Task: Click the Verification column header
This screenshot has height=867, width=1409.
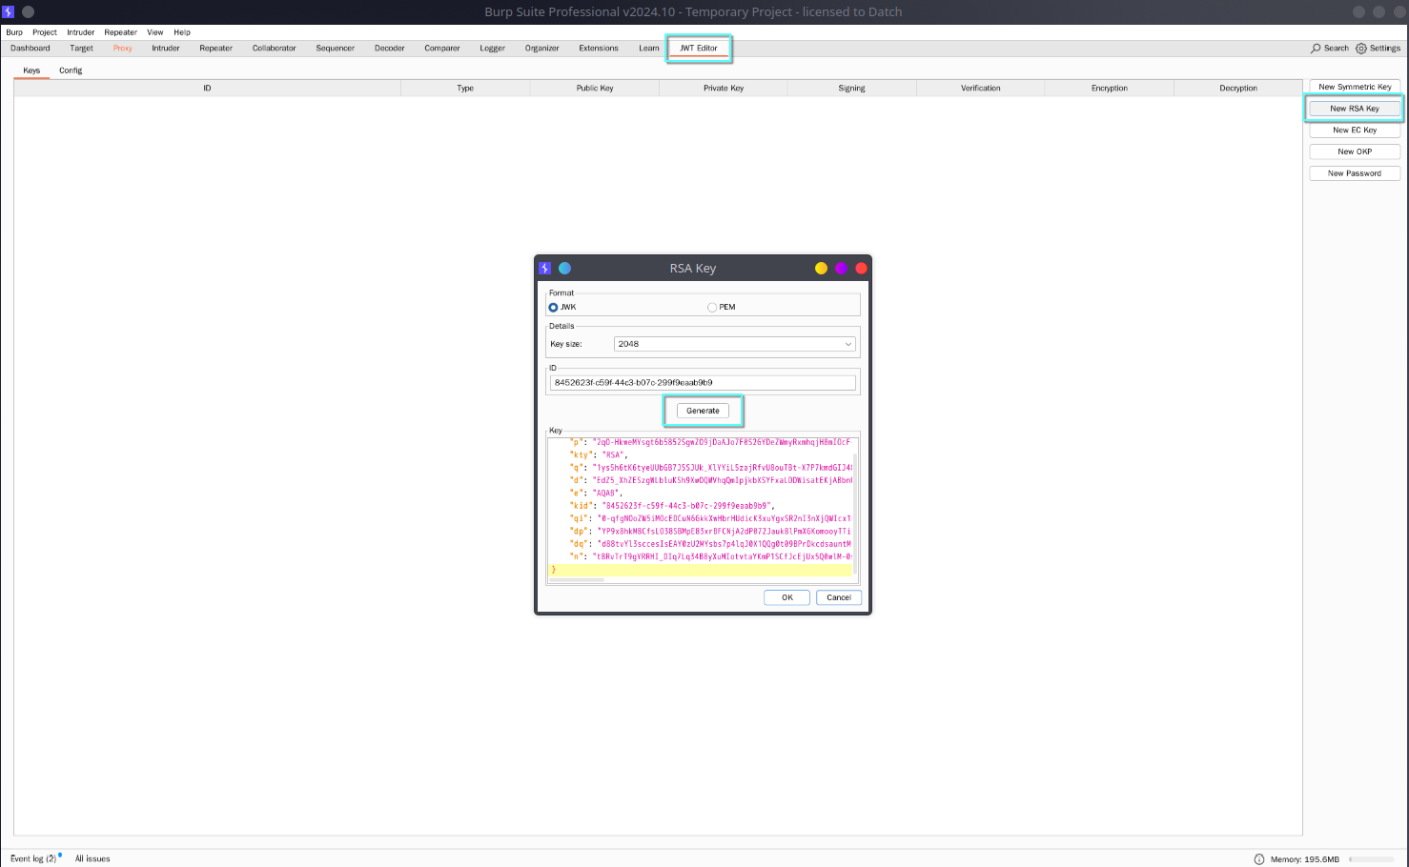Action: tap(981, 88)
